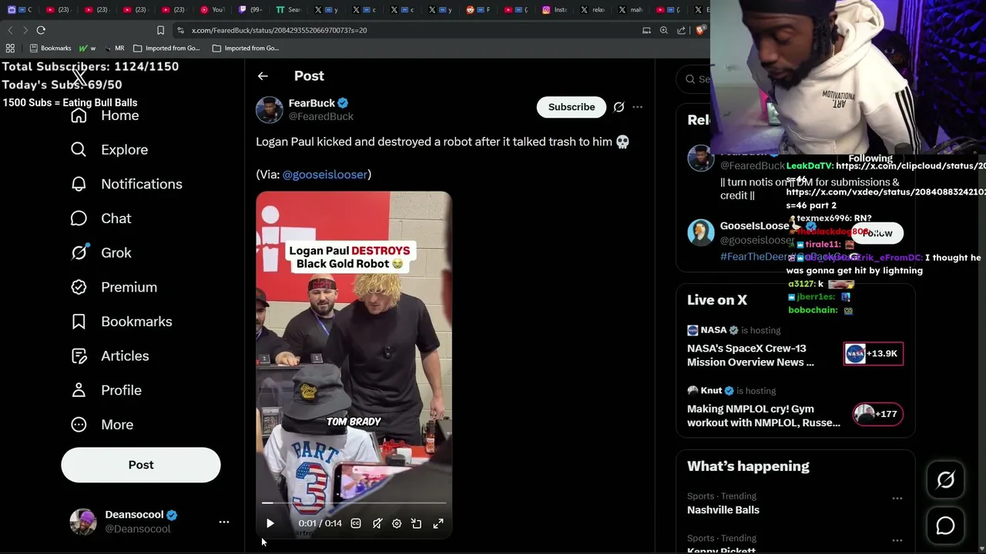Screen dimensions: 986x554
Task: Open options for Kenny Pickett trend
Action: (x=897, y=540)
